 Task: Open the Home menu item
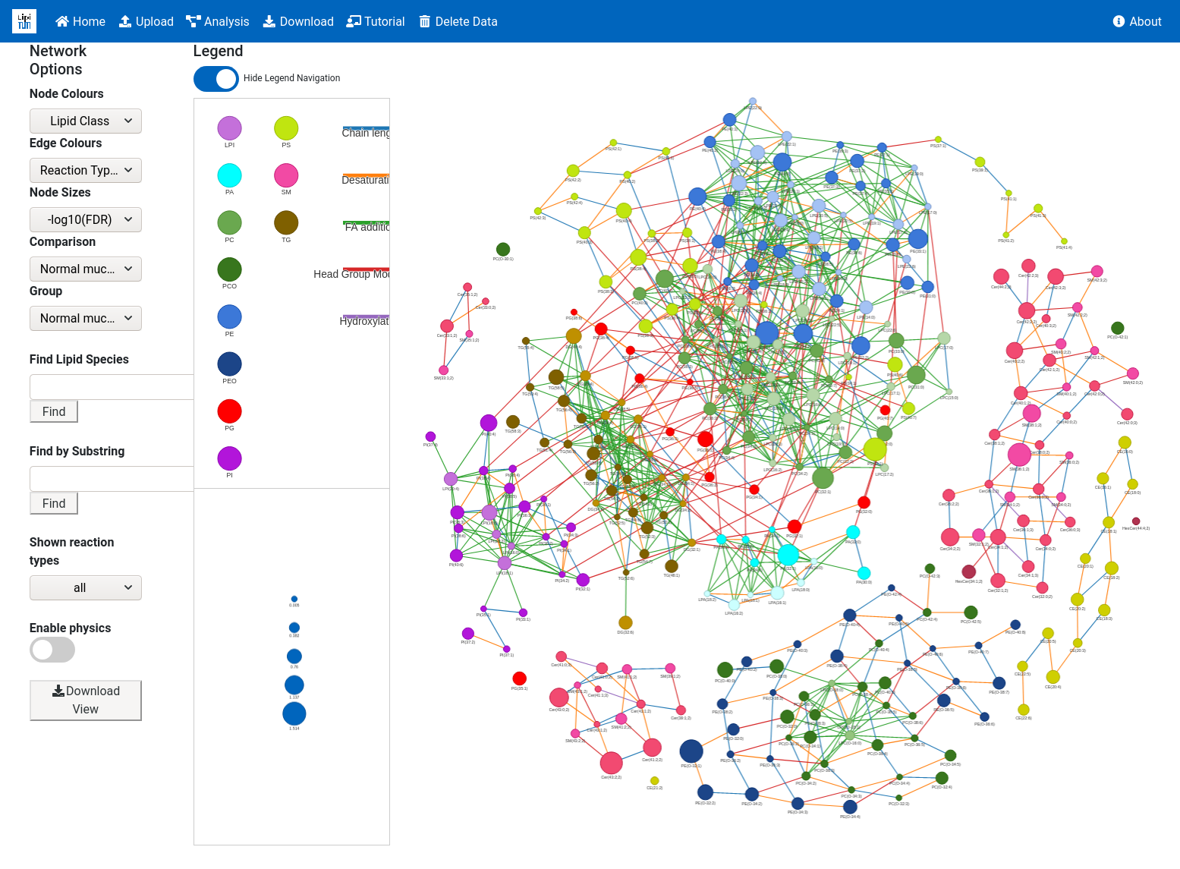point(80,21)
